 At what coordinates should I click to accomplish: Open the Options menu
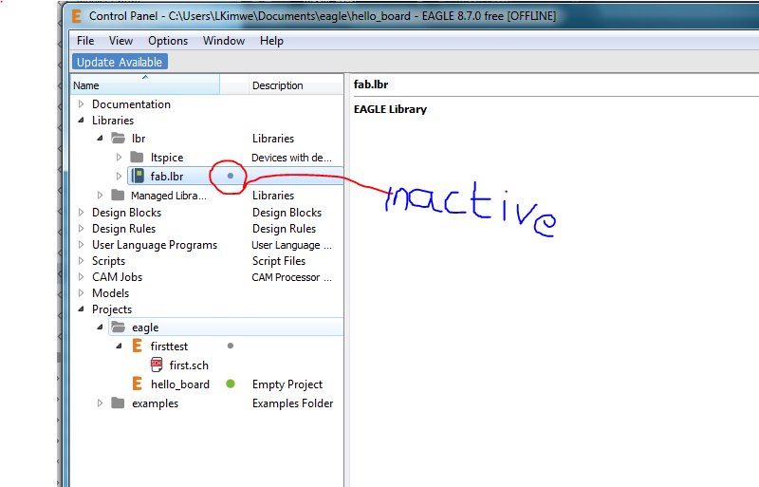168,41
